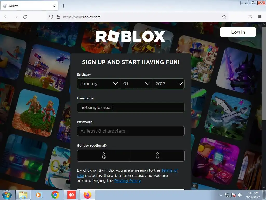Open the Action Center flag icon
Image resolution: width=266 pixels, height=200 pixels.
pyautogui.click(x=234, y=195)
